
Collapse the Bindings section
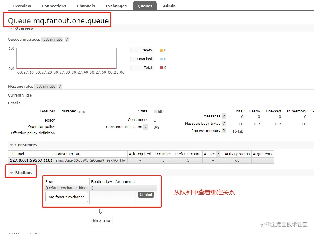11,172
